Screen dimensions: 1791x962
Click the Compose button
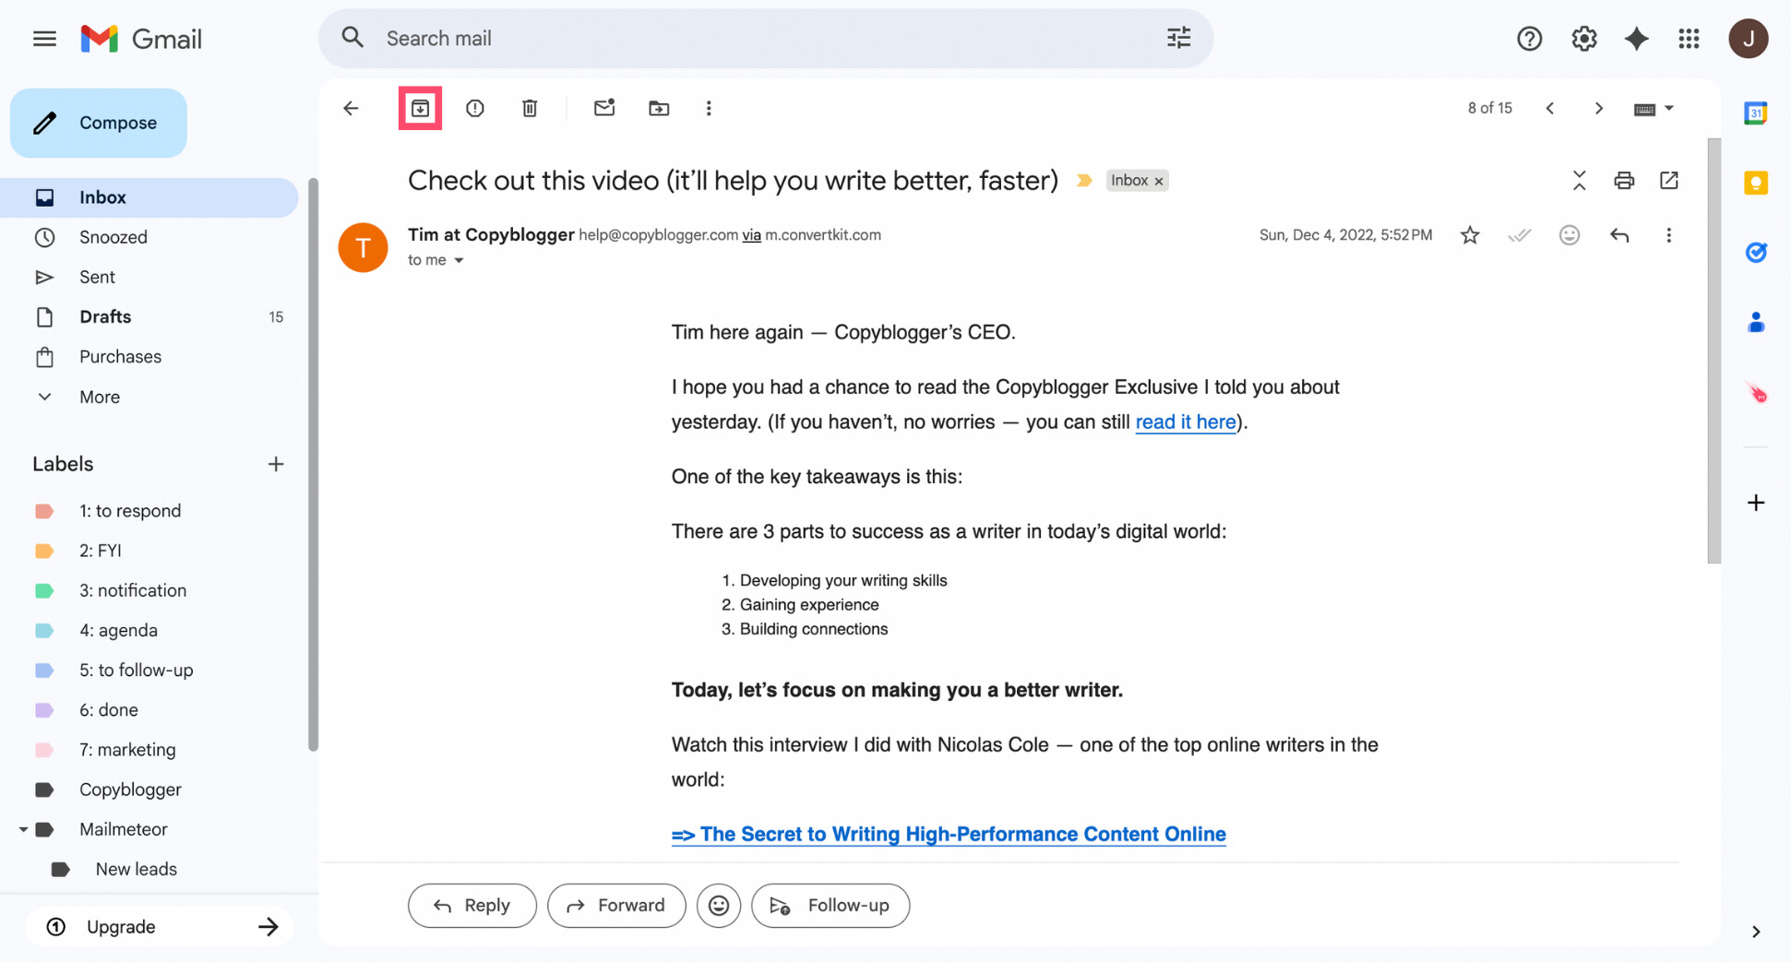(x=99, y=123)
